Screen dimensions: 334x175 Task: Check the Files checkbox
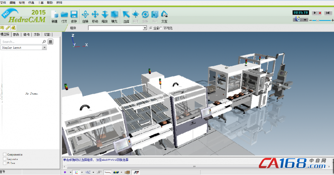tap(5, 163)
